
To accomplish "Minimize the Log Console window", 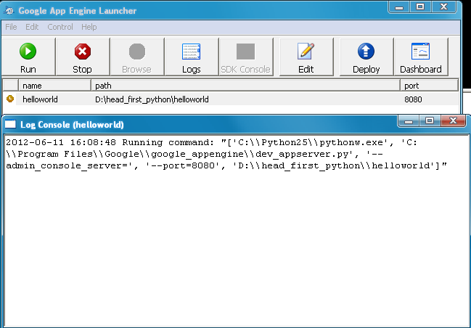I will click(x=408, y=121).
